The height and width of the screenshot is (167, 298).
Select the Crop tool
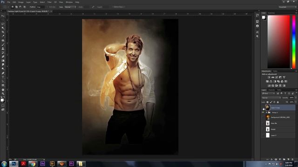3,32
